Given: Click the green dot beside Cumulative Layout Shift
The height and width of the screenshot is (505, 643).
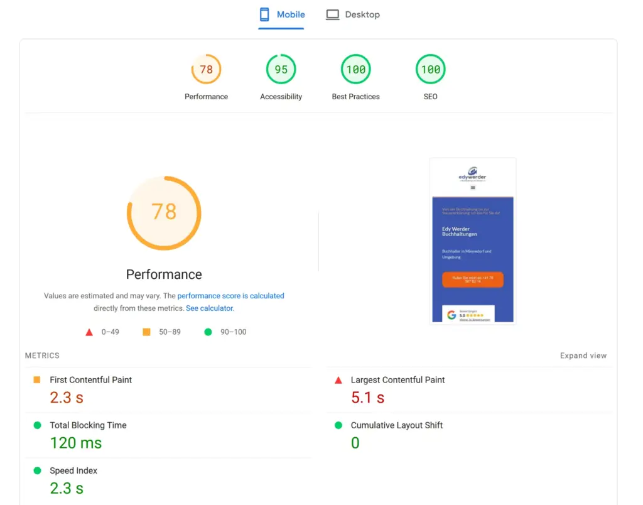Looking at the screenshot, I should (x=338, y=425).
